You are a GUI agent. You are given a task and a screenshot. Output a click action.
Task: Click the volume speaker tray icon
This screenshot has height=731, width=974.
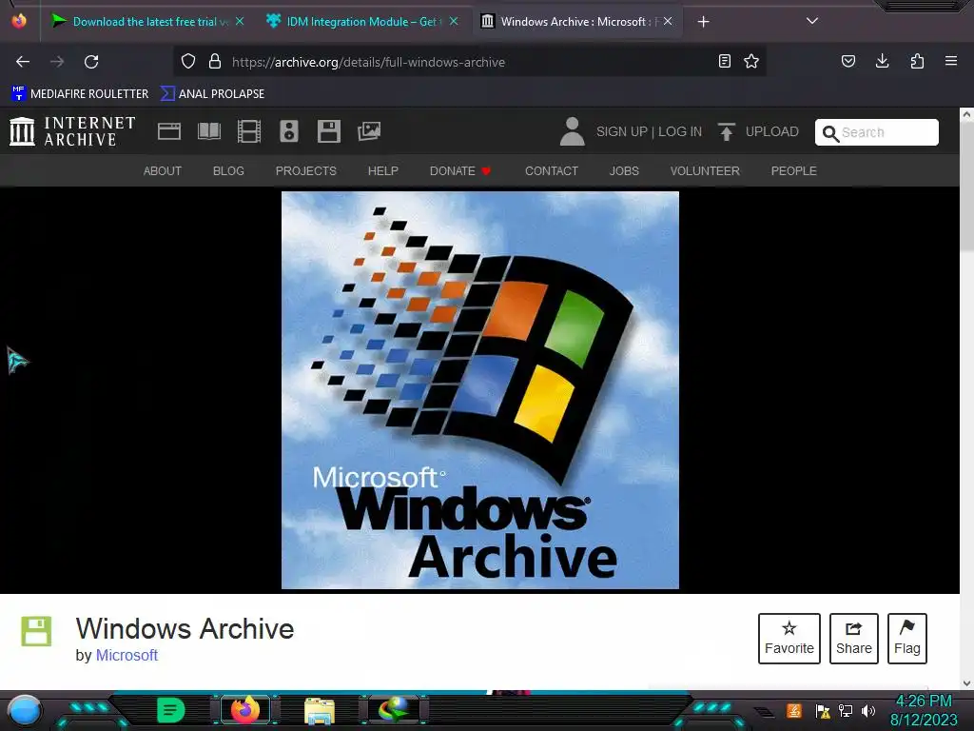(x=868, y=710)
